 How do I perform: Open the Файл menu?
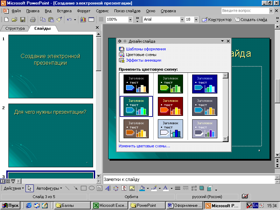tap(16, 11)
